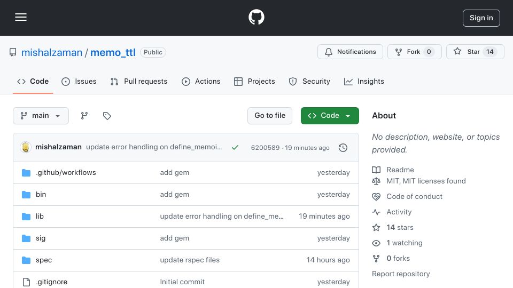Click mishalzaman's avatar in commit row
The width and height of the screenshot is (513, 288).
tap(26, 147)
